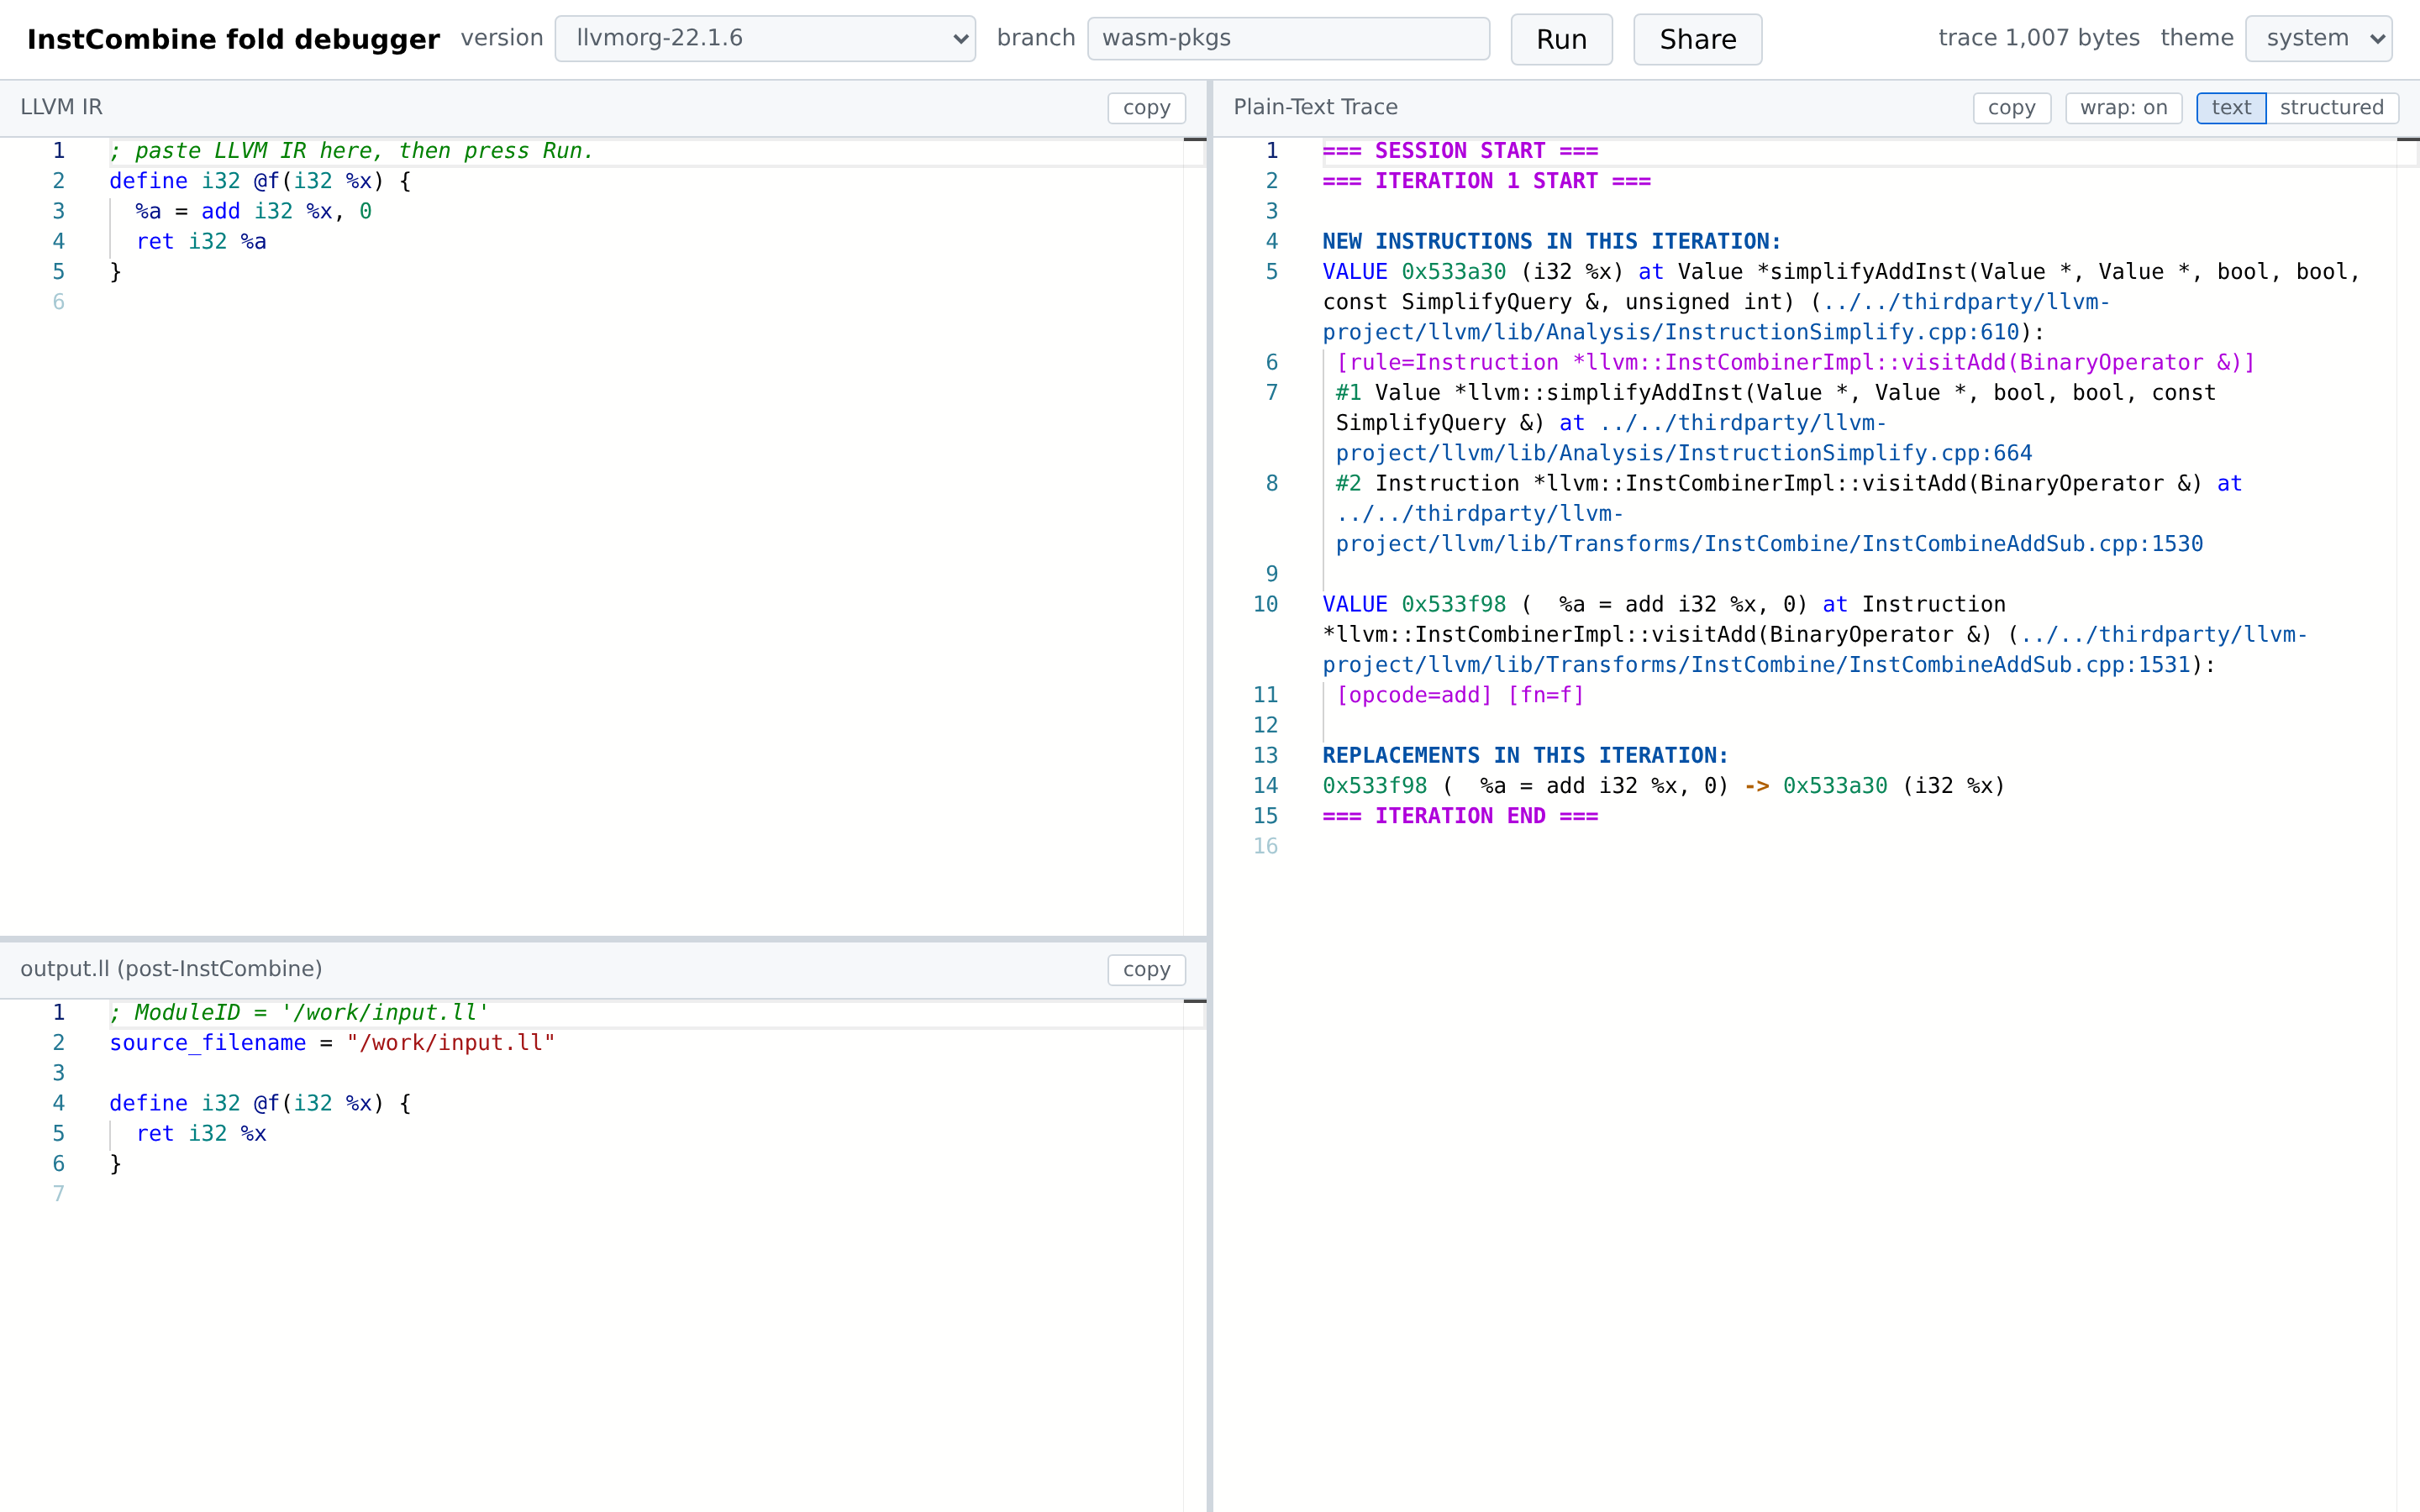Image resolution: width=2420 pixels, height=1512 pixels.
Task: Click line number 3 in LLVM IR gutter
Action: [59, 212]
